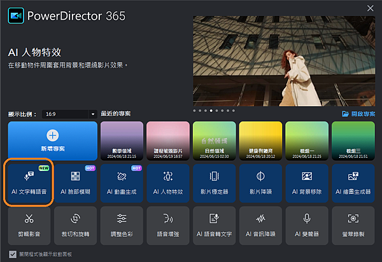The width and height of the screenshot is (382, 262).
Task: Go to the last carousel dot
Action: pos(234,111)
